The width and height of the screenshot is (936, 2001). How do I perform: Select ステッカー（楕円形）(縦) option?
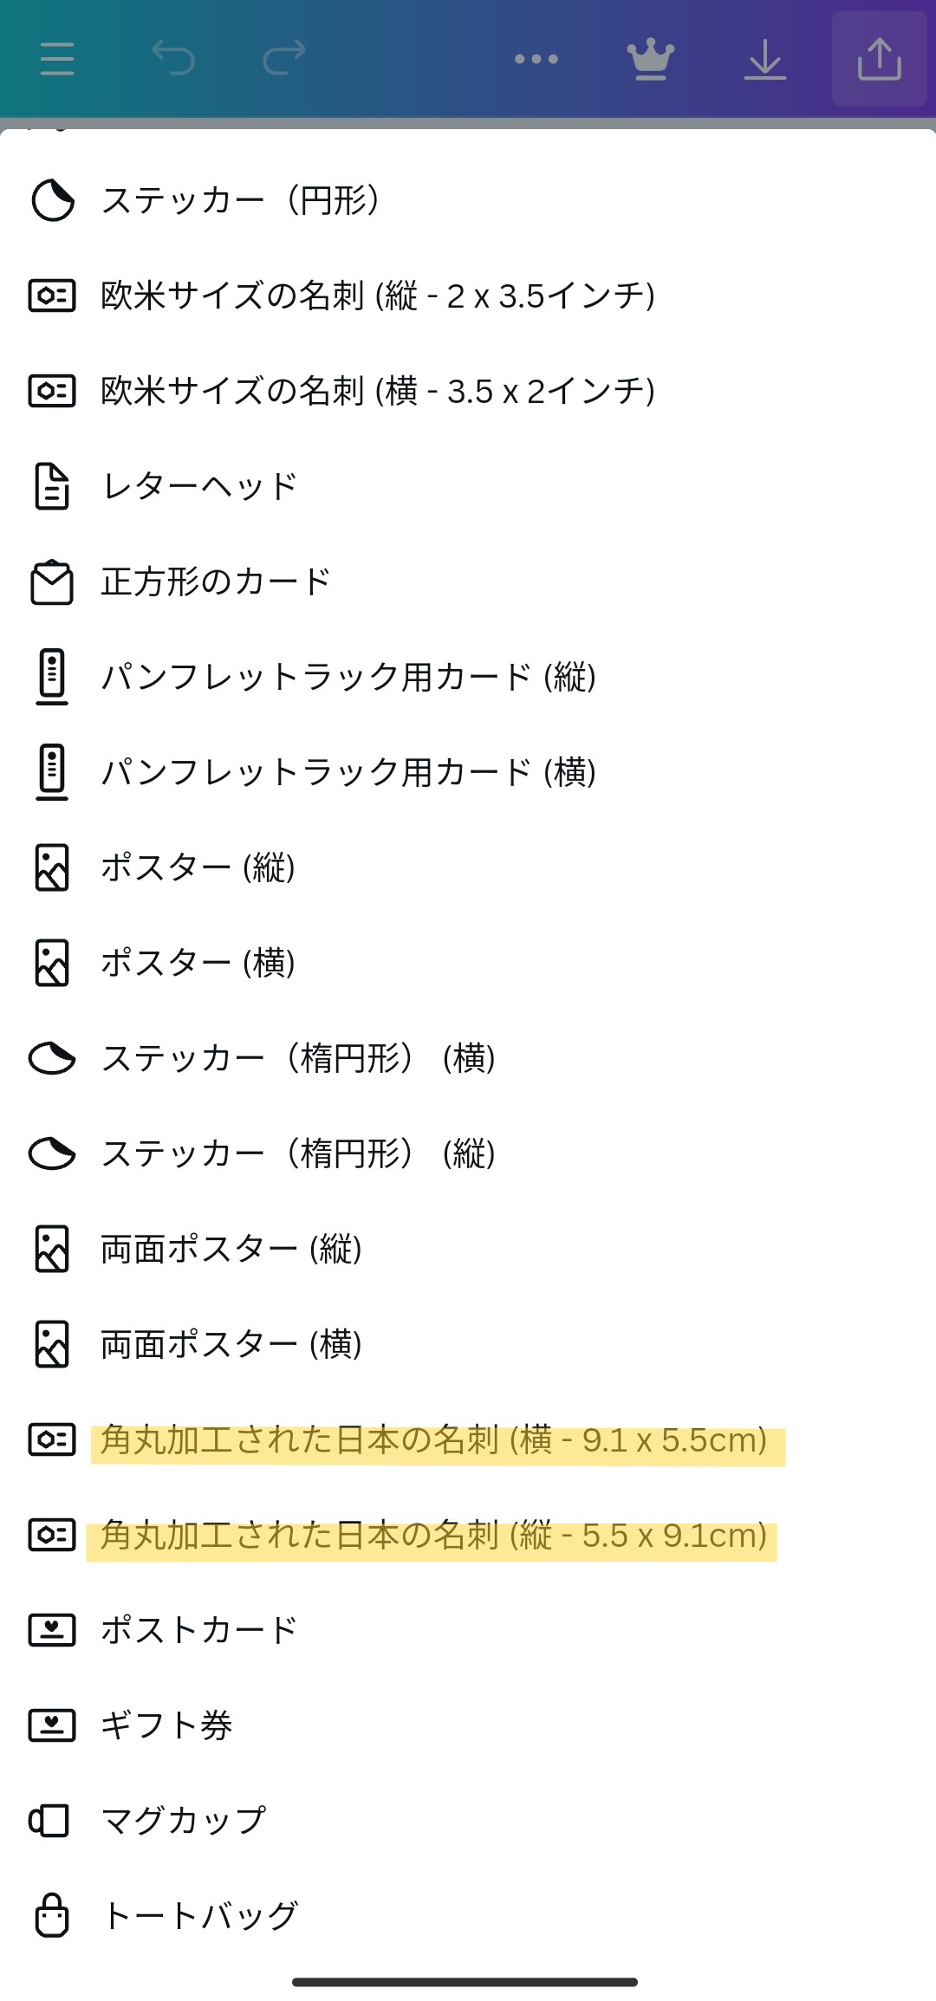pos(298,1153)
